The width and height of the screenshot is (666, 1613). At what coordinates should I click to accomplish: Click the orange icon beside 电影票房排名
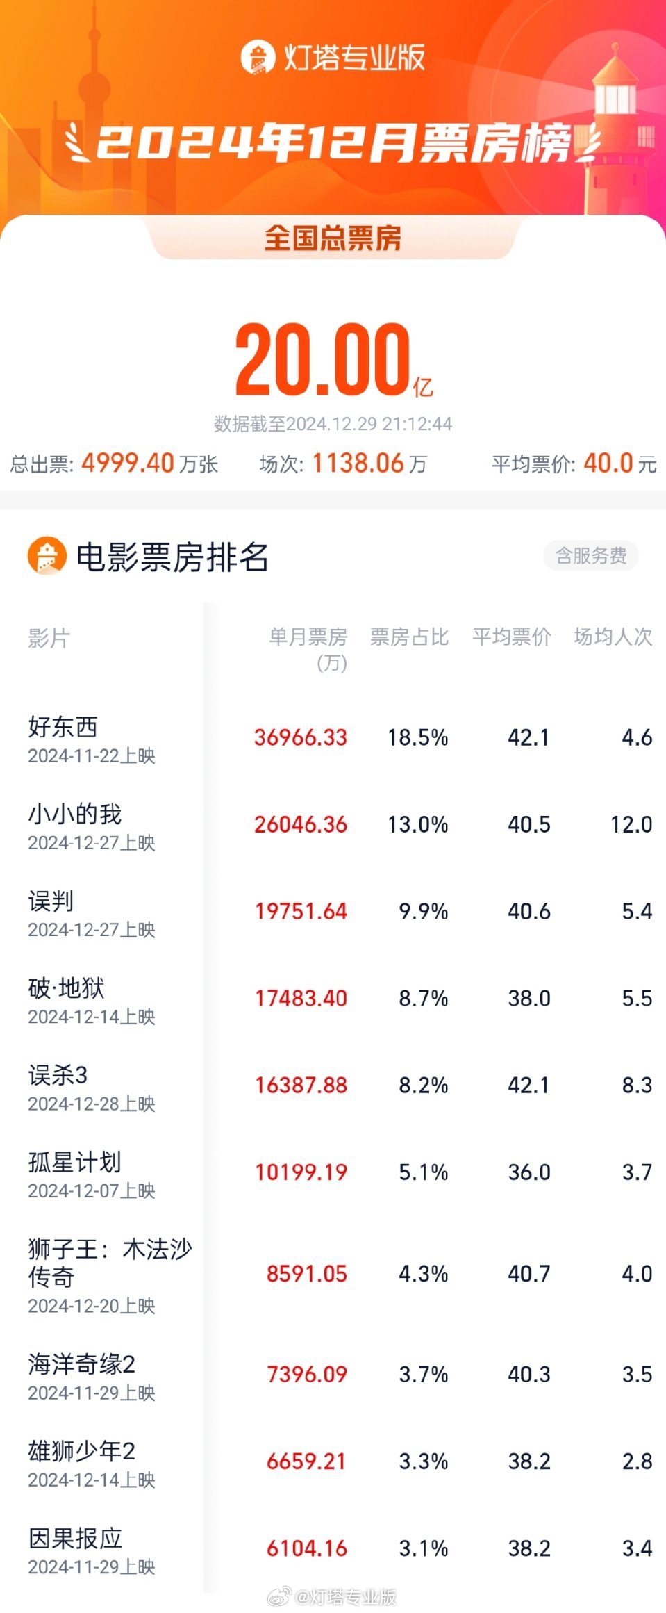click(x=47, y=556)
